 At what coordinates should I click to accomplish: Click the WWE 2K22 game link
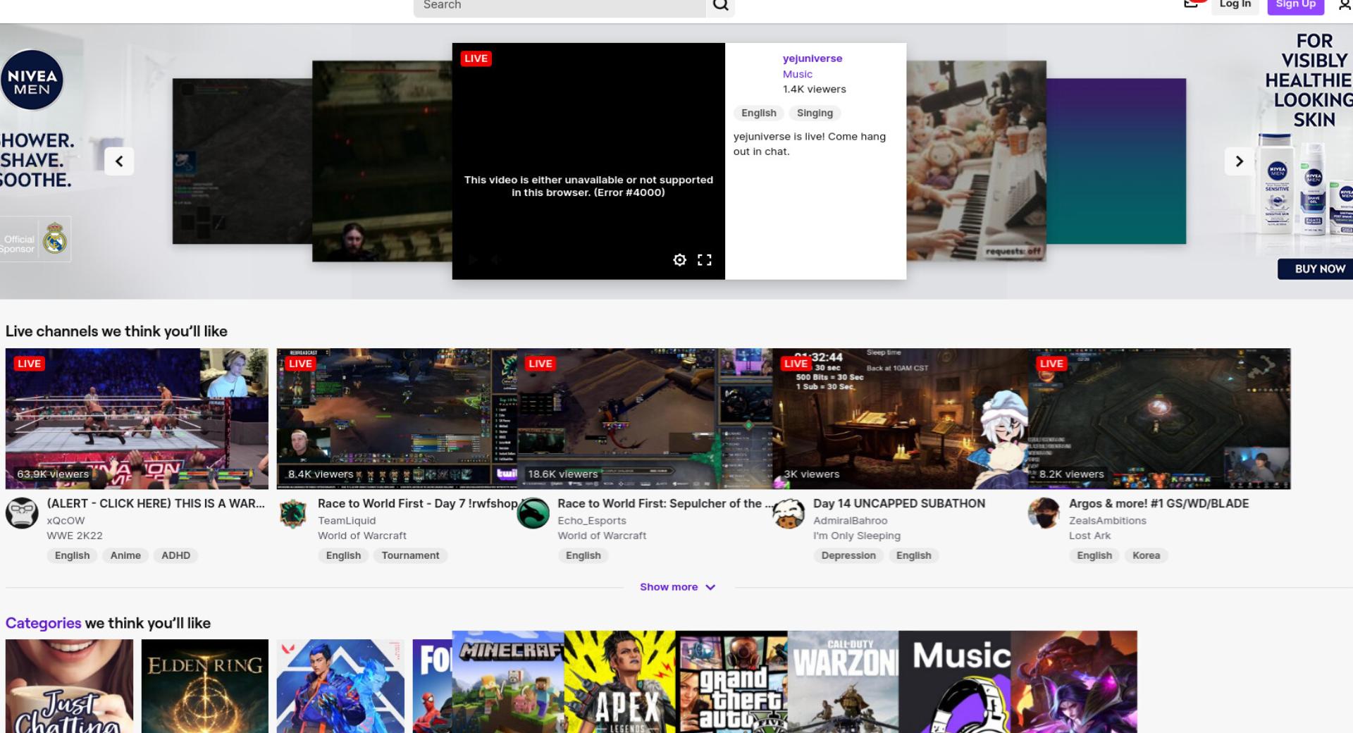(x=75, y=536)
